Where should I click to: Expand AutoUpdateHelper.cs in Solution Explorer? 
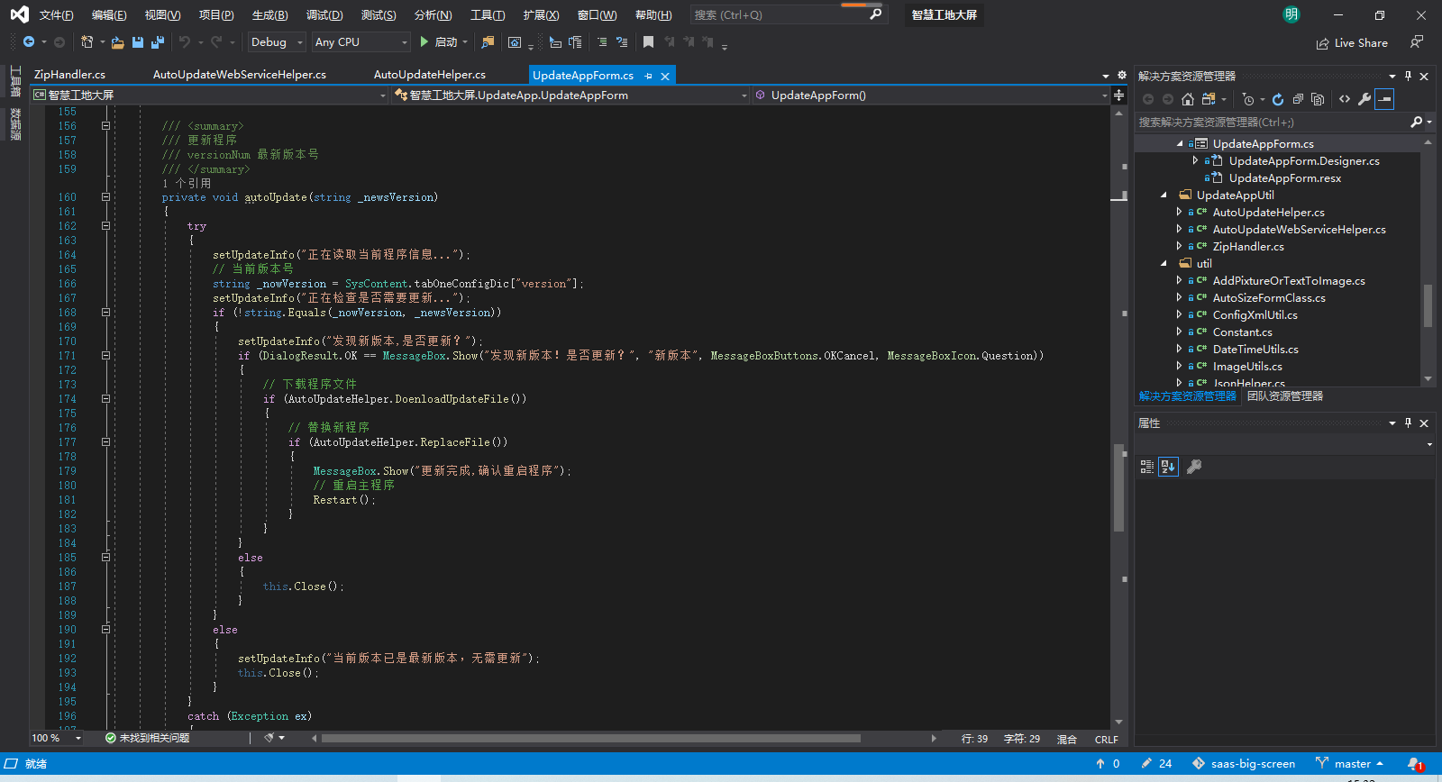pos(1179,213)
